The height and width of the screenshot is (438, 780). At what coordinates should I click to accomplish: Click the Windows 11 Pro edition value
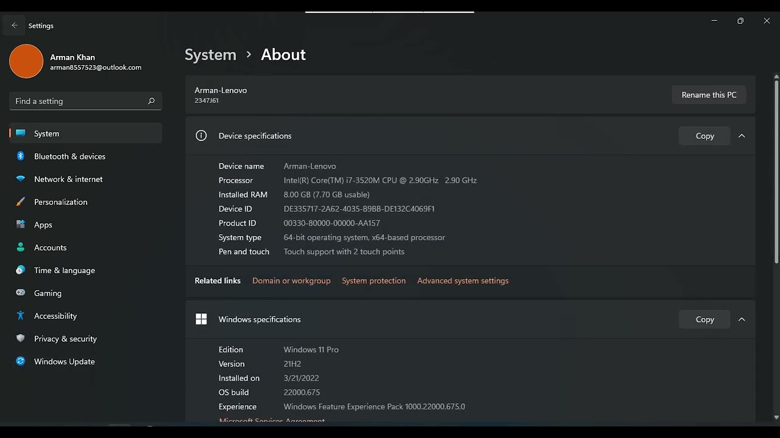[x=311, y=350]
